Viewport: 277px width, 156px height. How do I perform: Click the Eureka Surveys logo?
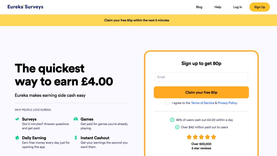click(25, 7)
